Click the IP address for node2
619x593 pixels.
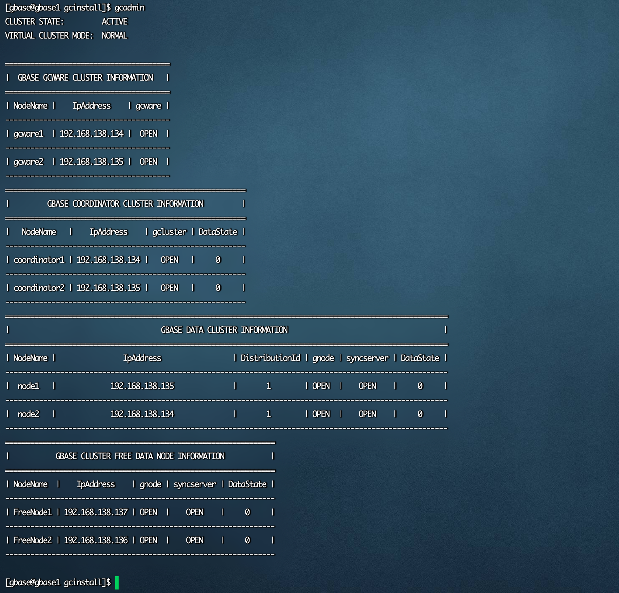point(142,414)
